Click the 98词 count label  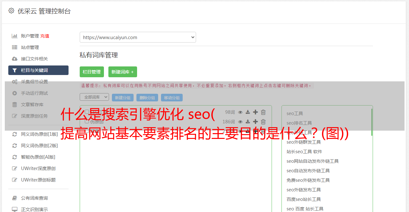[230, 112]
